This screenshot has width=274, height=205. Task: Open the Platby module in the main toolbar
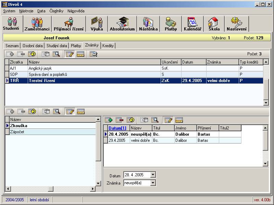pos(171,24)
